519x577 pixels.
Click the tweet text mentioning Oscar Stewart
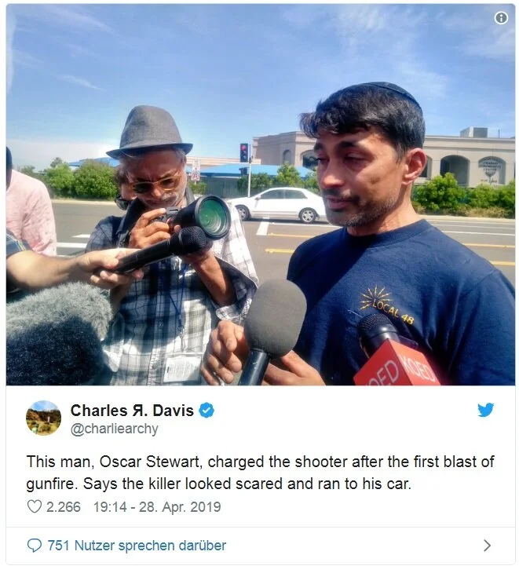click(x=260, y=473)
